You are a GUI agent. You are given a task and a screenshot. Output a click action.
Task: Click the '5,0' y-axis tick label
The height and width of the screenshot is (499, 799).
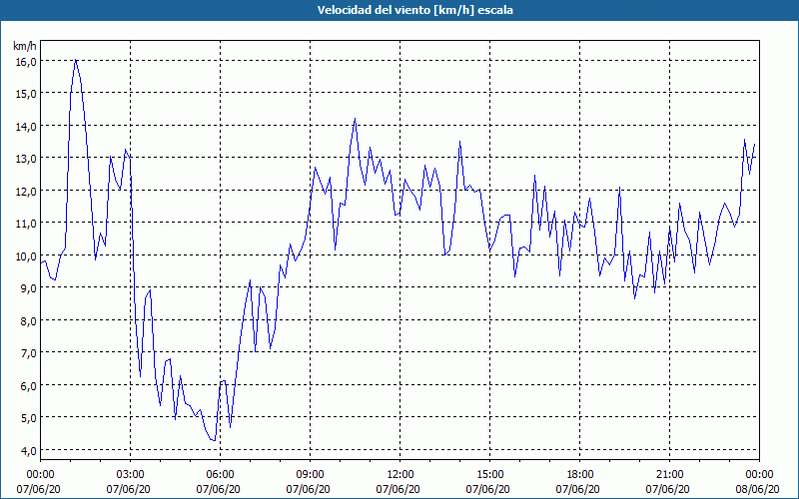click(x=28, y=418)
